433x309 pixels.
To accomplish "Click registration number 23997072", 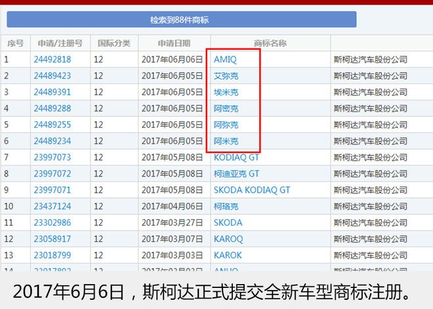I will [52, 174].
